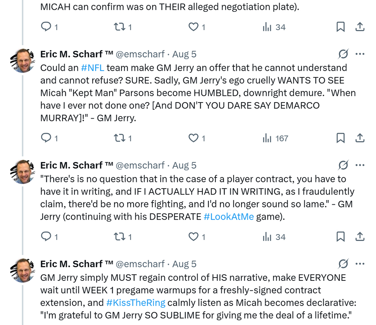The height and width of the screenshot is (325, 376).
Task: Like the topmost negotiation plate tweet
Action: (x=193, y=27)
